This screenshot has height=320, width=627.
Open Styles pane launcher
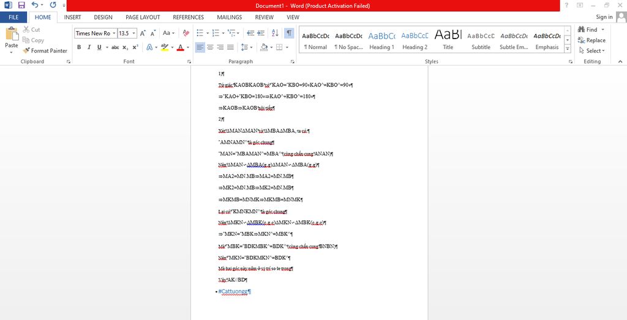(x=570, y=62)
